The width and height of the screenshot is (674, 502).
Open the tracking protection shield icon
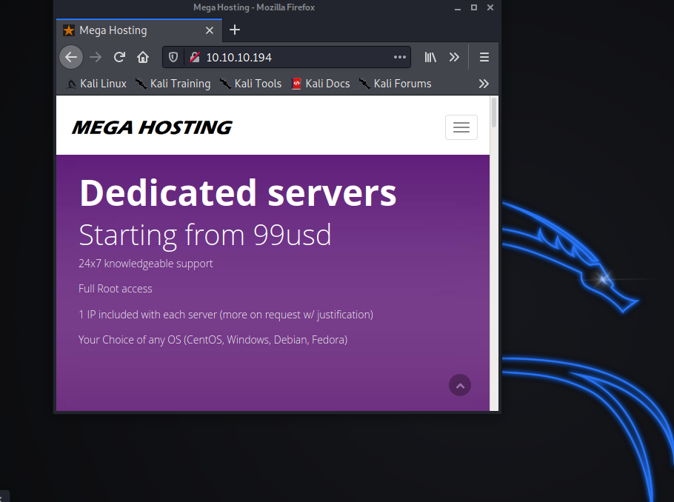[173, 57]
